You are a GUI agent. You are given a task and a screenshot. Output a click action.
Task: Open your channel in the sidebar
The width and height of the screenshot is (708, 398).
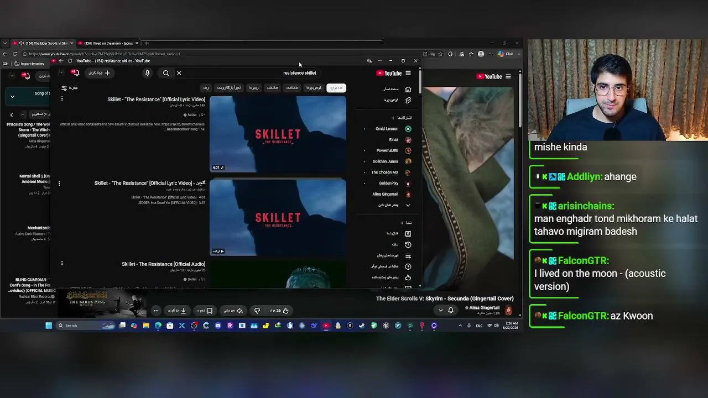click(x=399, y=233)
